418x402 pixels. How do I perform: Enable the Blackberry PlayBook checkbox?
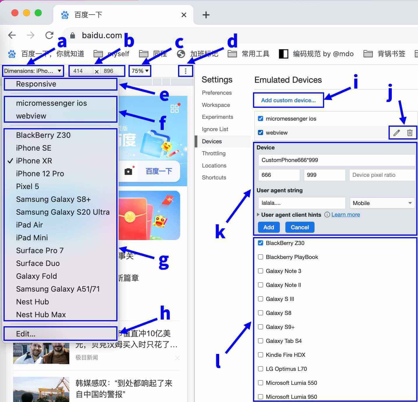pyautogui.click(x=261, y=257)
